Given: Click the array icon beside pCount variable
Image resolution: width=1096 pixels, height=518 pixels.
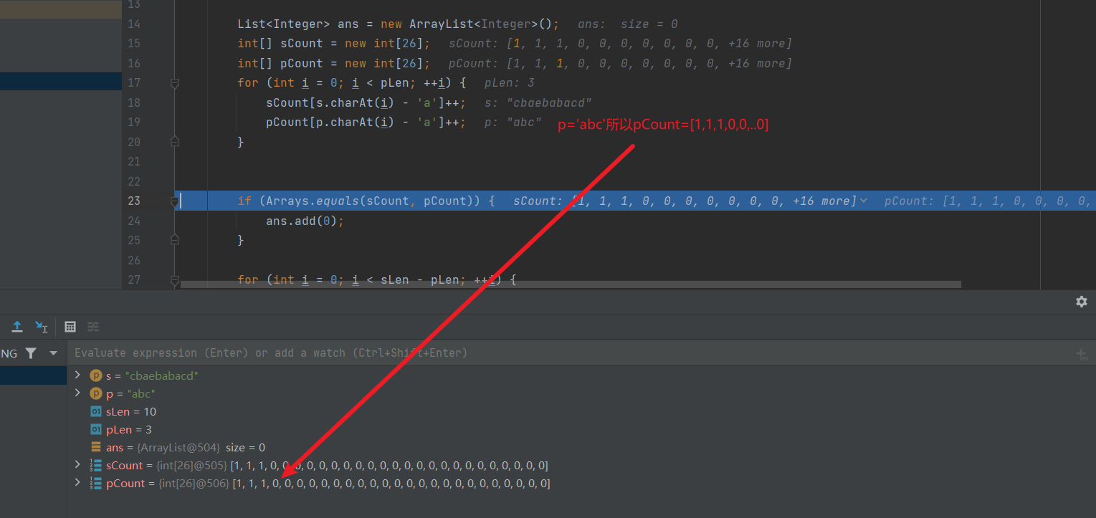Looking at the screenshot, I should point(96,484).
